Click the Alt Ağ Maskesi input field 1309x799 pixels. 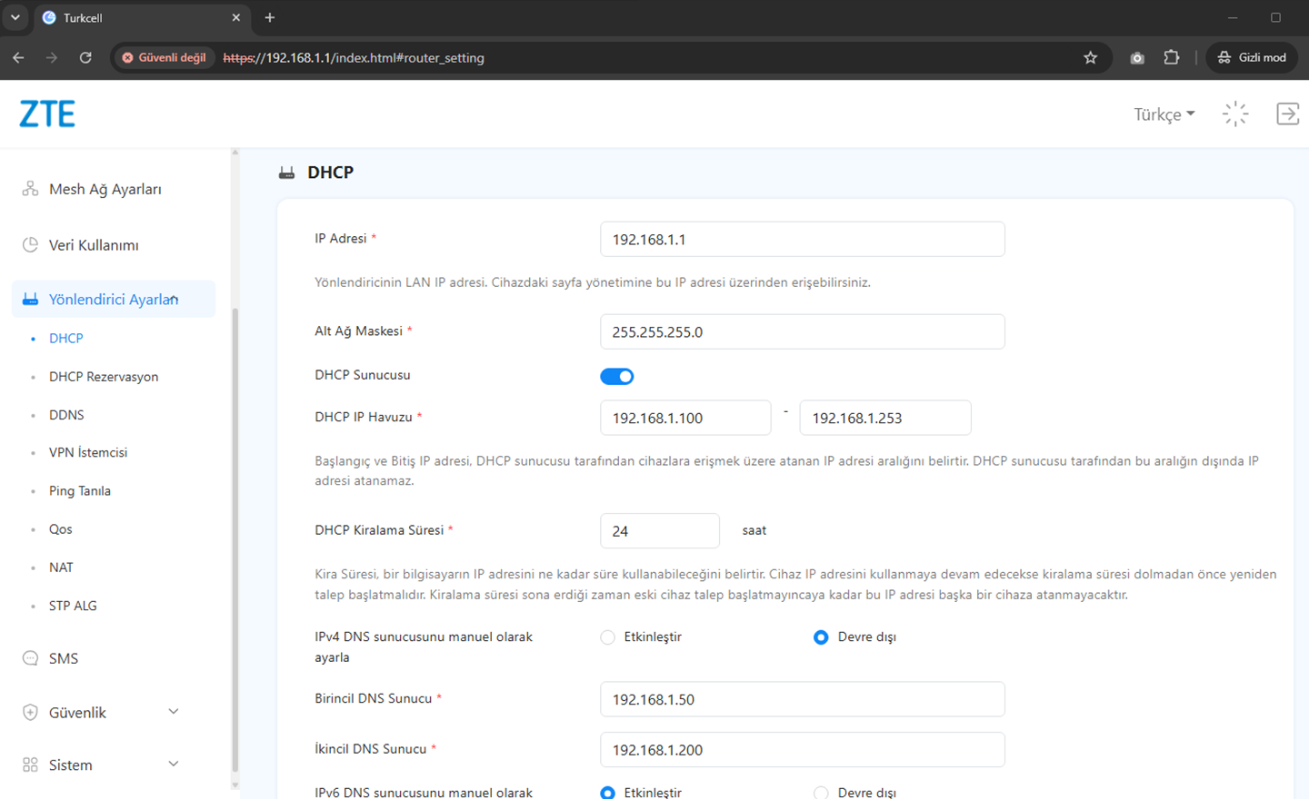click(x=803, y=332)
